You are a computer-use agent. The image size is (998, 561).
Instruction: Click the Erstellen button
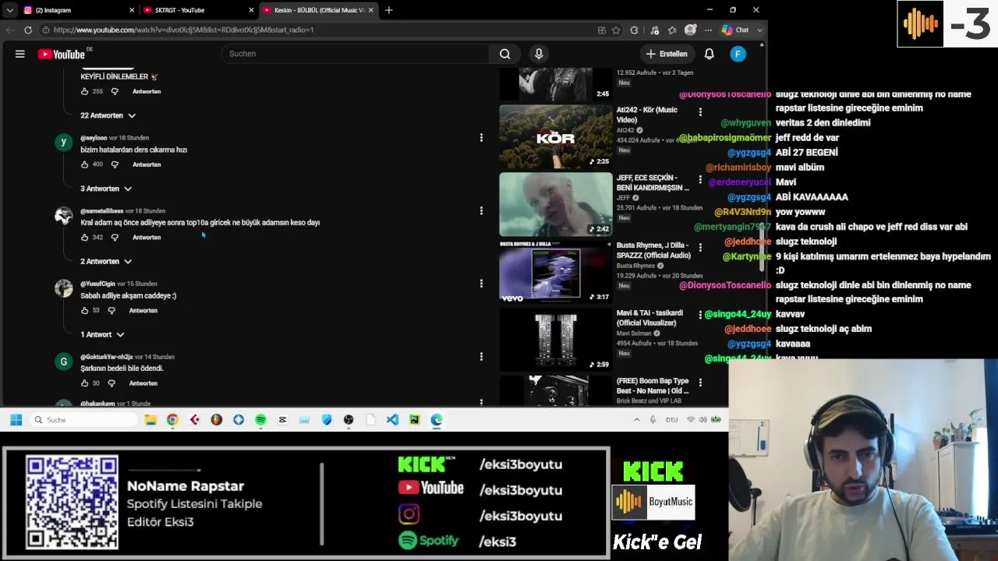tap(667, 54)
